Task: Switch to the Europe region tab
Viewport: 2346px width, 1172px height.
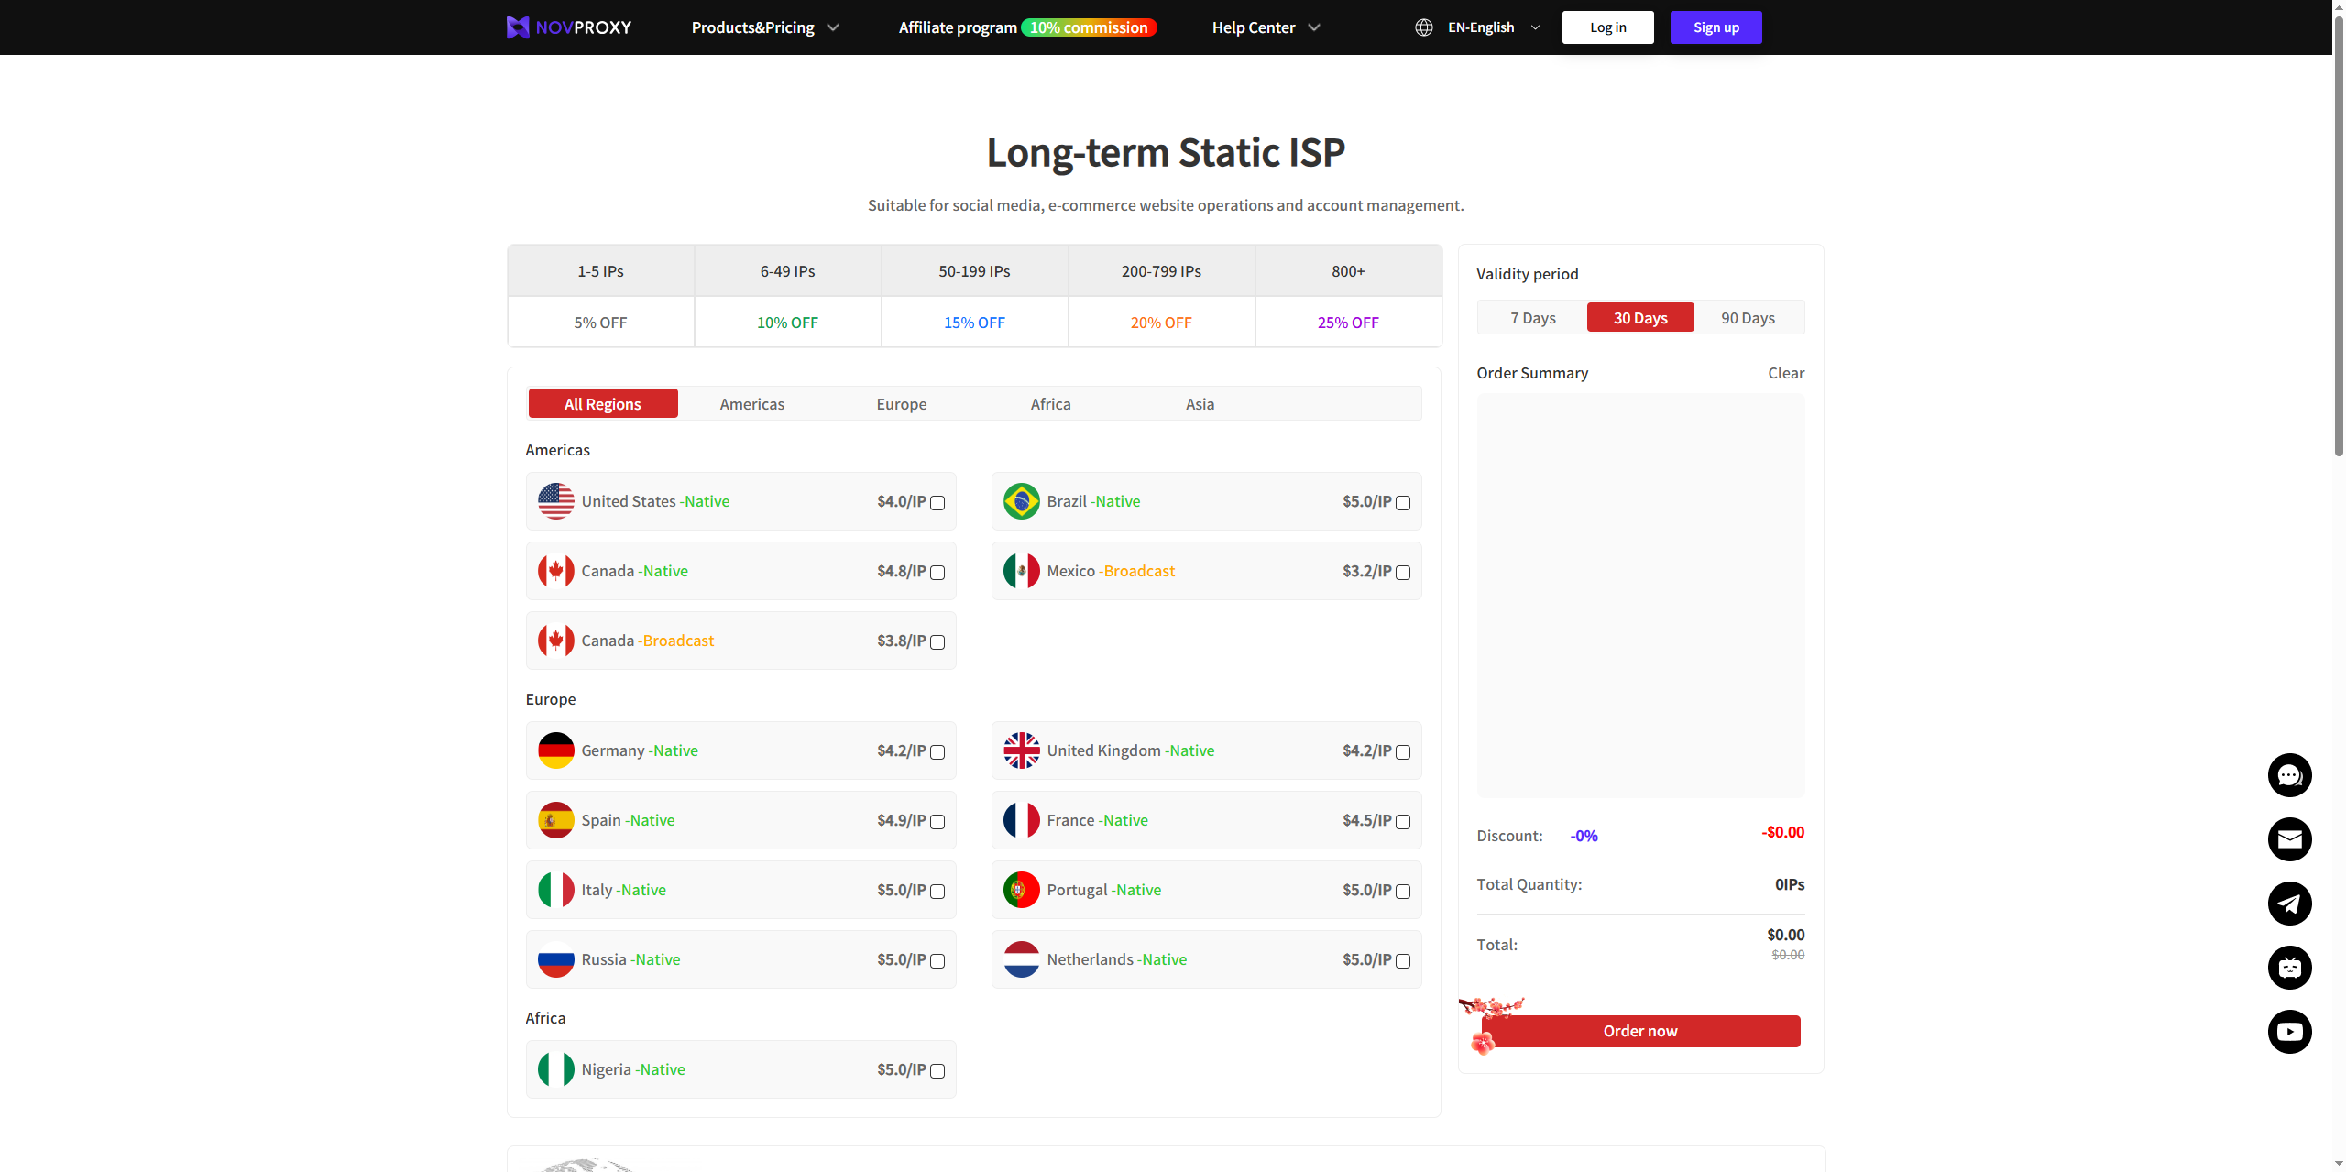Action: (x=901, y=404)
